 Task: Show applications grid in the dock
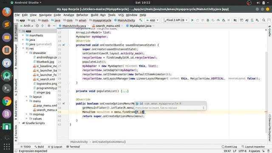click(7, 147)
